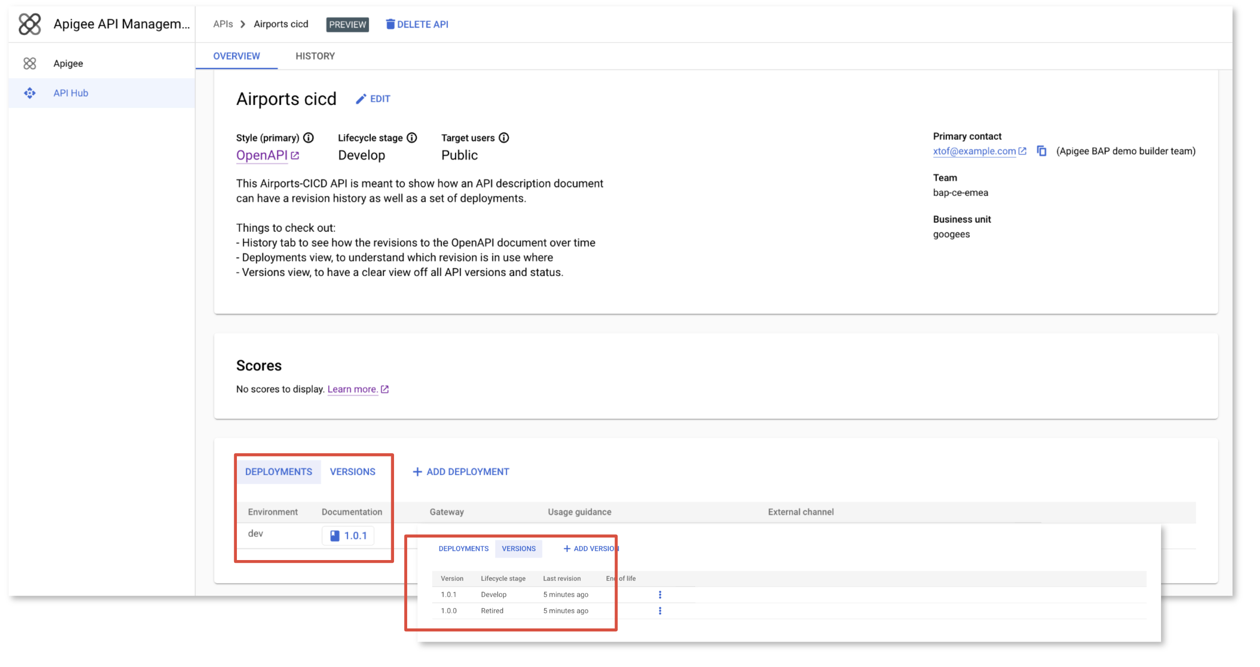The width and height of the screenshot is (1260, 667).
Task: Open xtof@example.com contact link
Action: pyautogui.click(x=974, y=151)
